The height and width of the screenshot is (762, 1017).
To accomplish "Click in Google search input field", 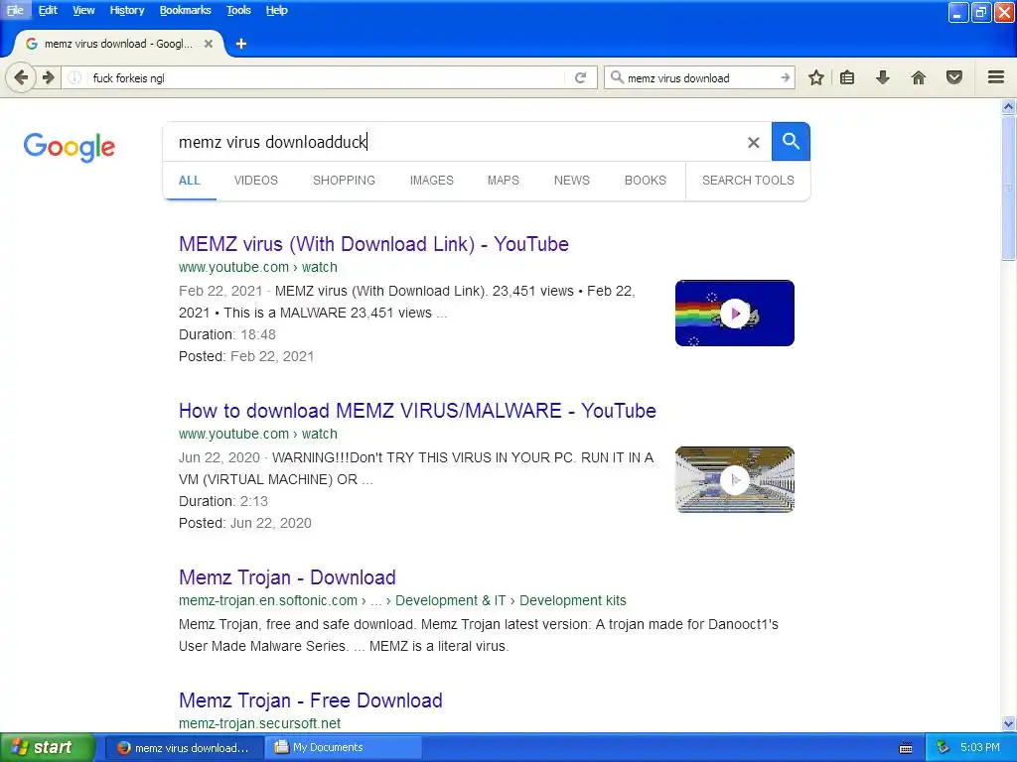I will coord(454,142).
